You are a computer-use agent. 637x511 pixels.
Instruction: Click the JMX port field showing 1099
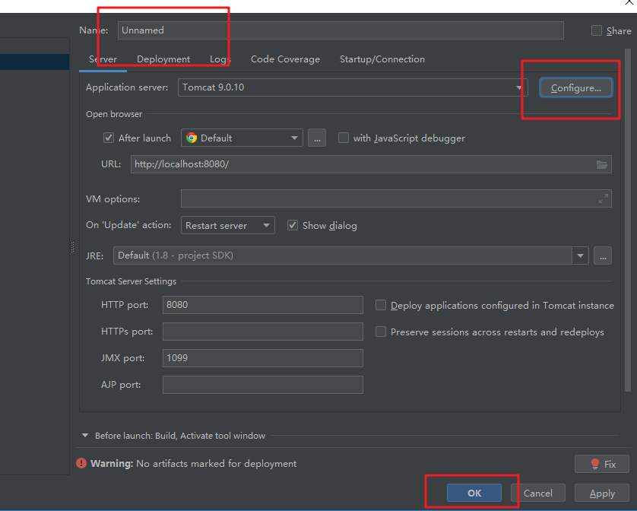pos(263,358)
